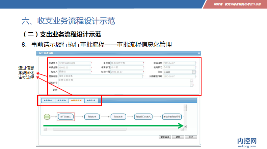Select the 财务部门负责人 workflow node

[x=143, y=117]
